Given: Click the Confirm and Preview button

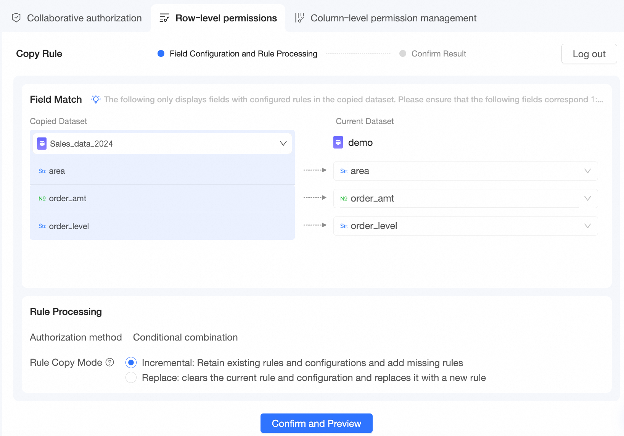Looking at the screenshot, I should 316,423.
